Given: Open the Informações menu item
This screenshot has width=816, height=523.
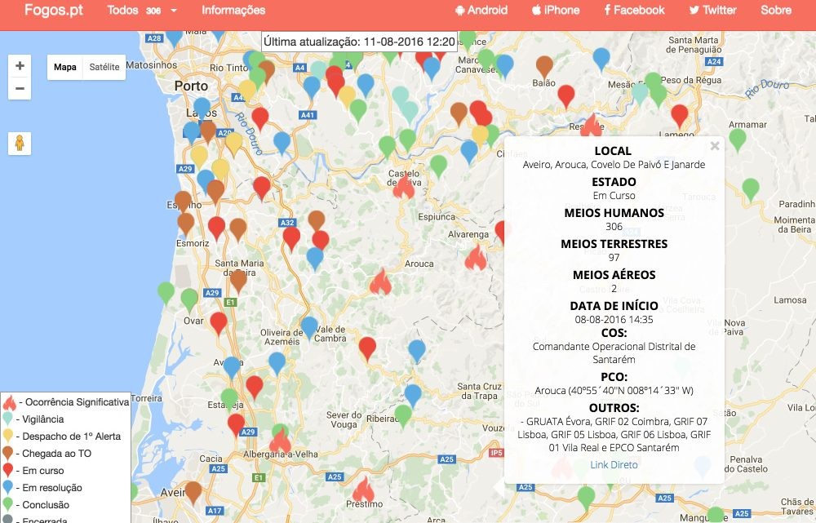Looking at the screenshot, I should click(233, 11).
